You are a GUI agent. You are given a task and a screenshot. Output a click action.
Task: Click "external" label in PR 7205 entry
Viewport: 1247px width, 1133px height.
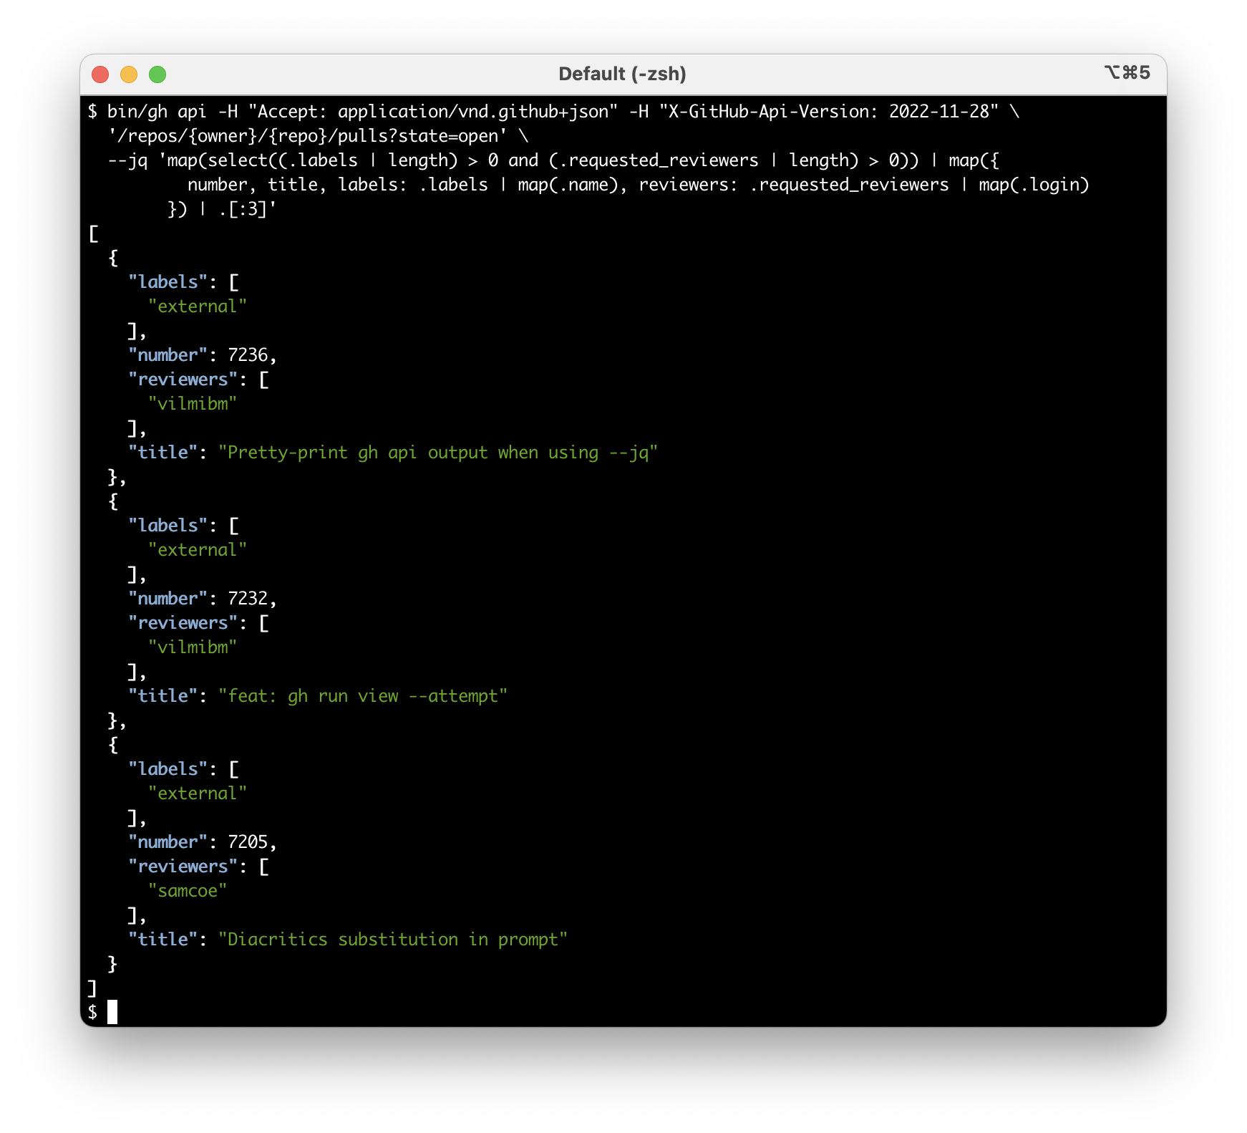pyautogui.click(x=198, y=794)
